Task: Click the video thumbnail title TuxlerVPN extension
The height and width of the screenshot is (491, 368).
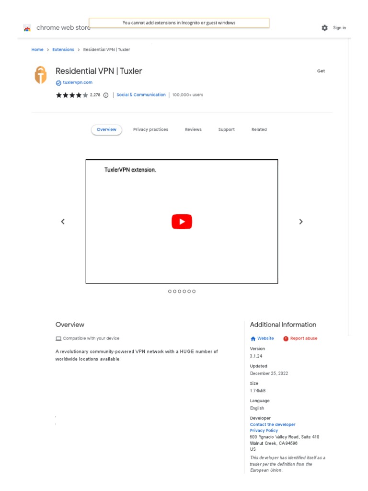Action: tap(130, 170)
